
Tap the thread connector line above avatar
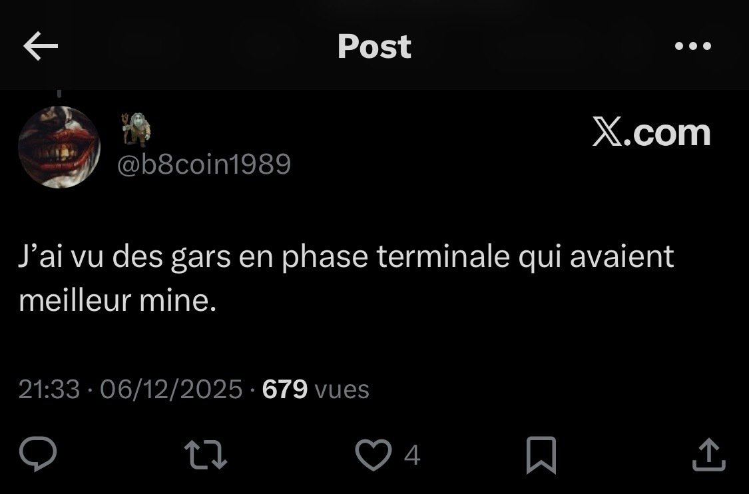coord(59,94)
